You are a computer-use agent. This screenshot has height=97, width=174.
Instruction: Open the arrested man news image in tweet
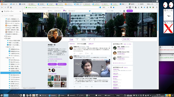tap(92, 68)
